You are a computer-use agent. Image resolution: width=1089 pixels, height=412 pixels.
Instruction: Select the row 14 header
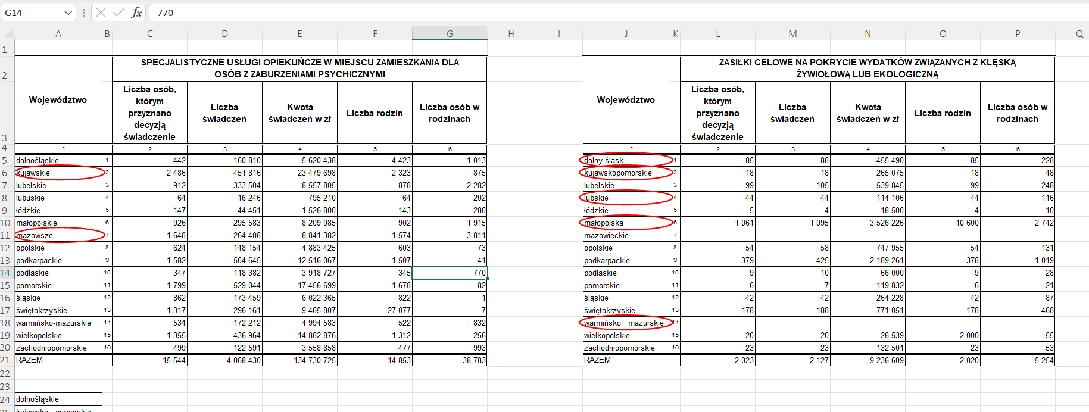coord(5,273)
